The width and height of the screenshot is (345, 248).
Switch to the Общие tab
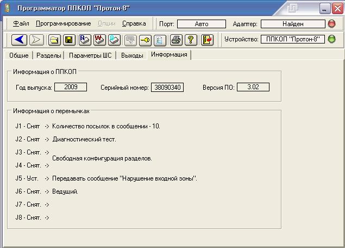point(19,55)
